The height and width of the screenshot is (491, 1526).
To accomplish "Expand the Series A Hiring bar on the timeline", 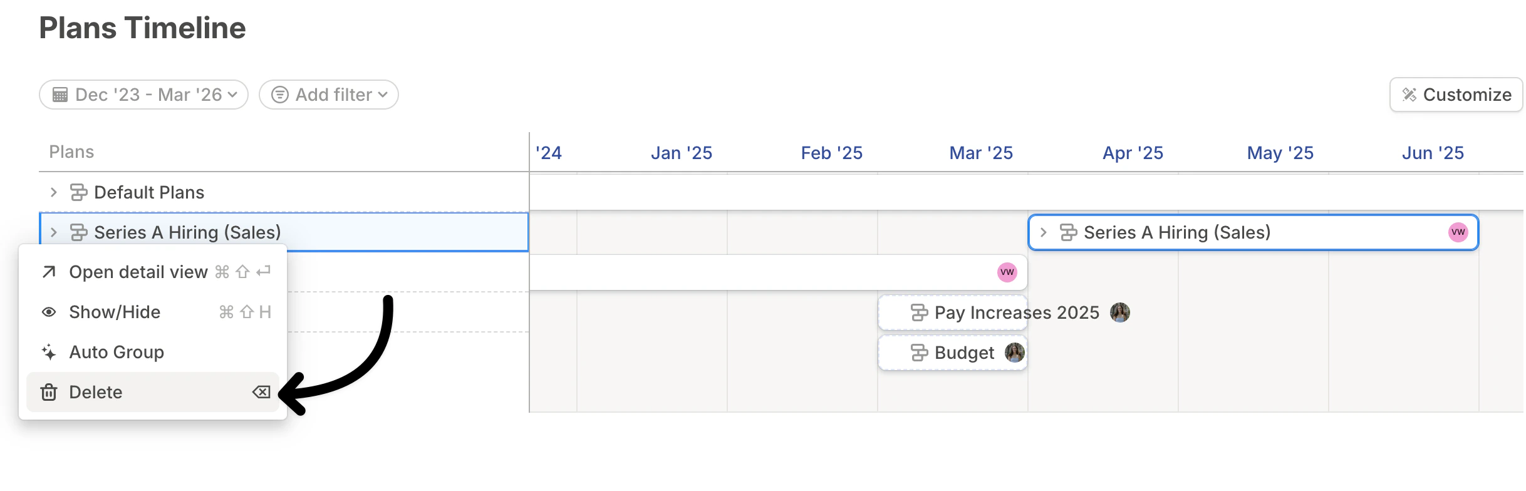I will [1043, 232].
